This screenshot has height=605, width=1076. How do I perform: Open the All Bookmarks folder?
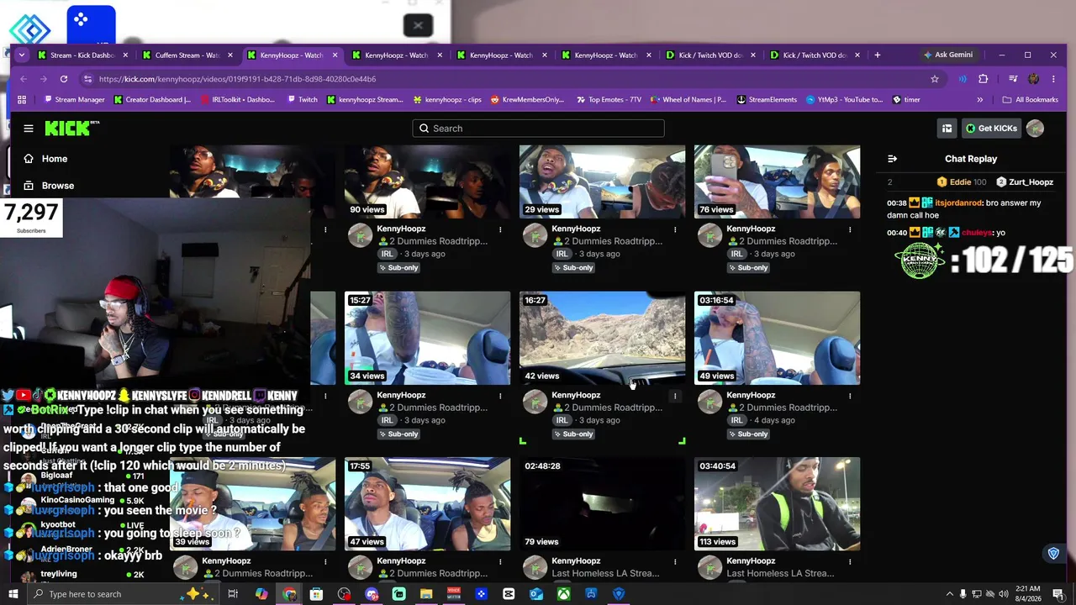[x=1030, y=99]
